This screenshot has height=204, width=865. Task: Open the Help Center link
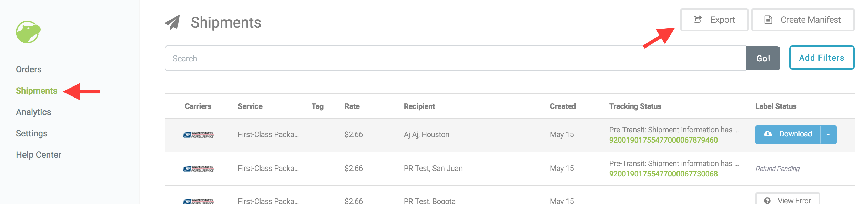pyautogui.click(x=38, y=155)
